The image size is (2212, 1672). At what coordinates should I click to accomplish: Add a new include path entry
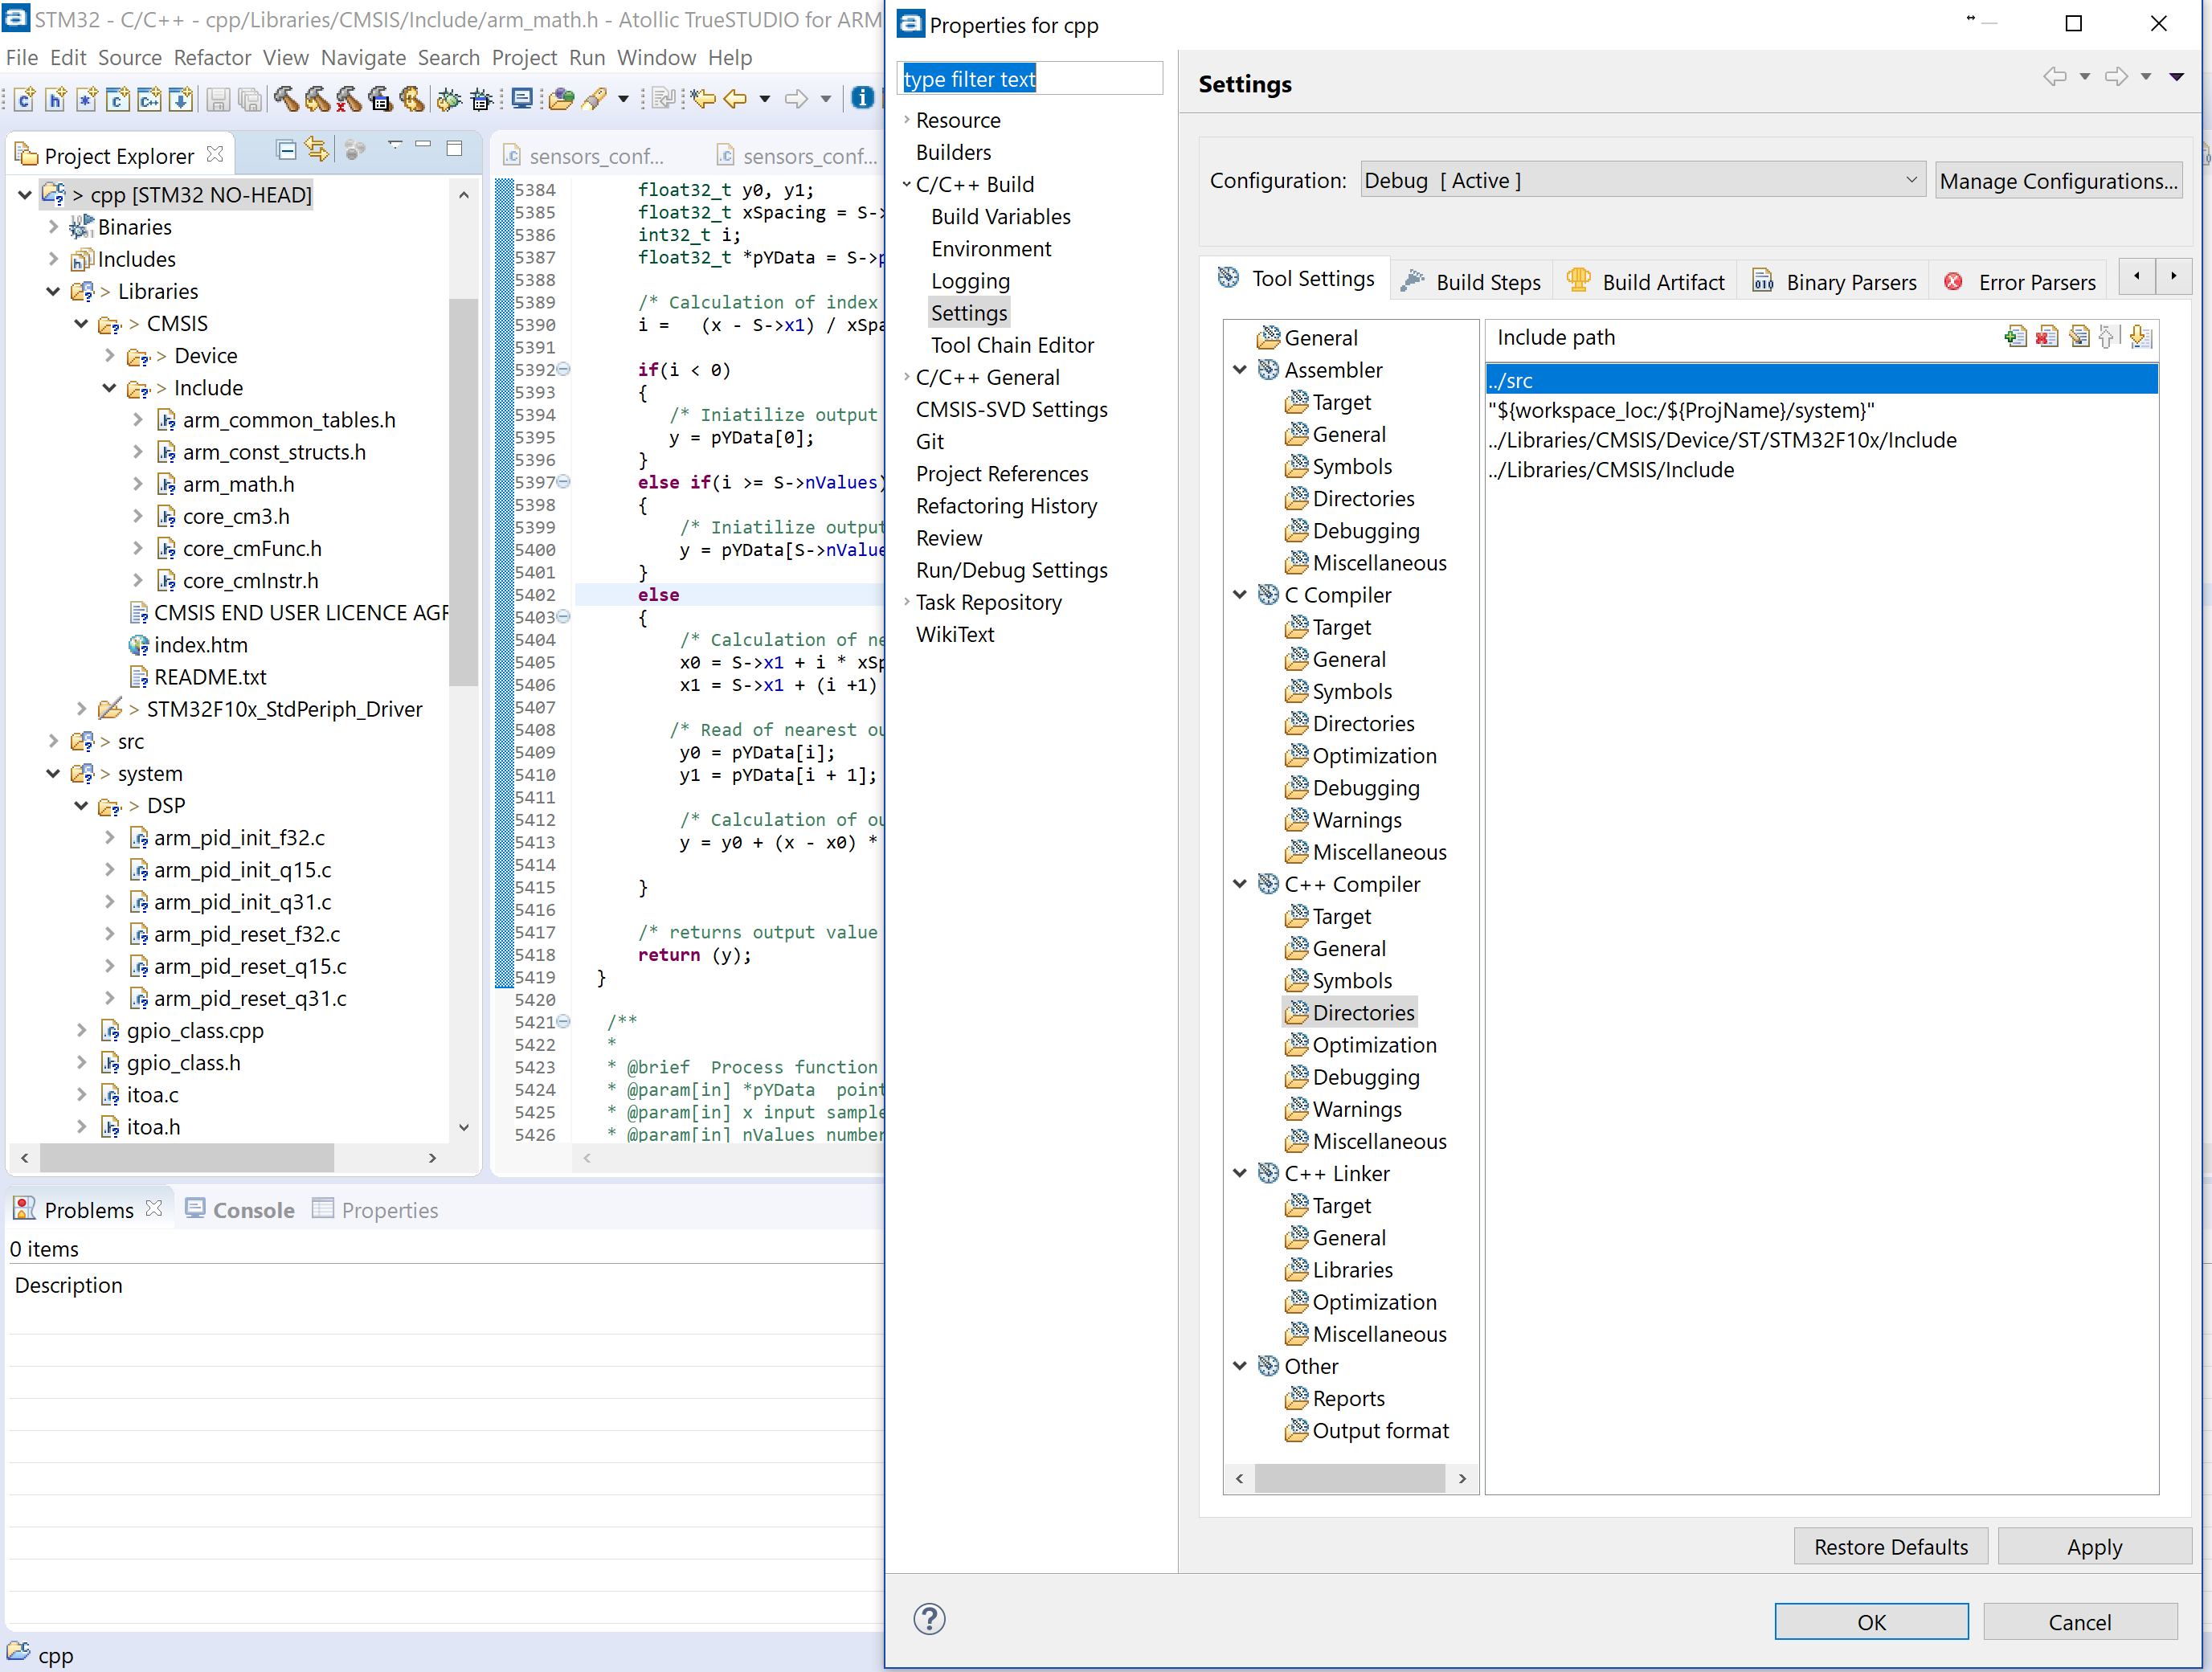click(2016, 337)
